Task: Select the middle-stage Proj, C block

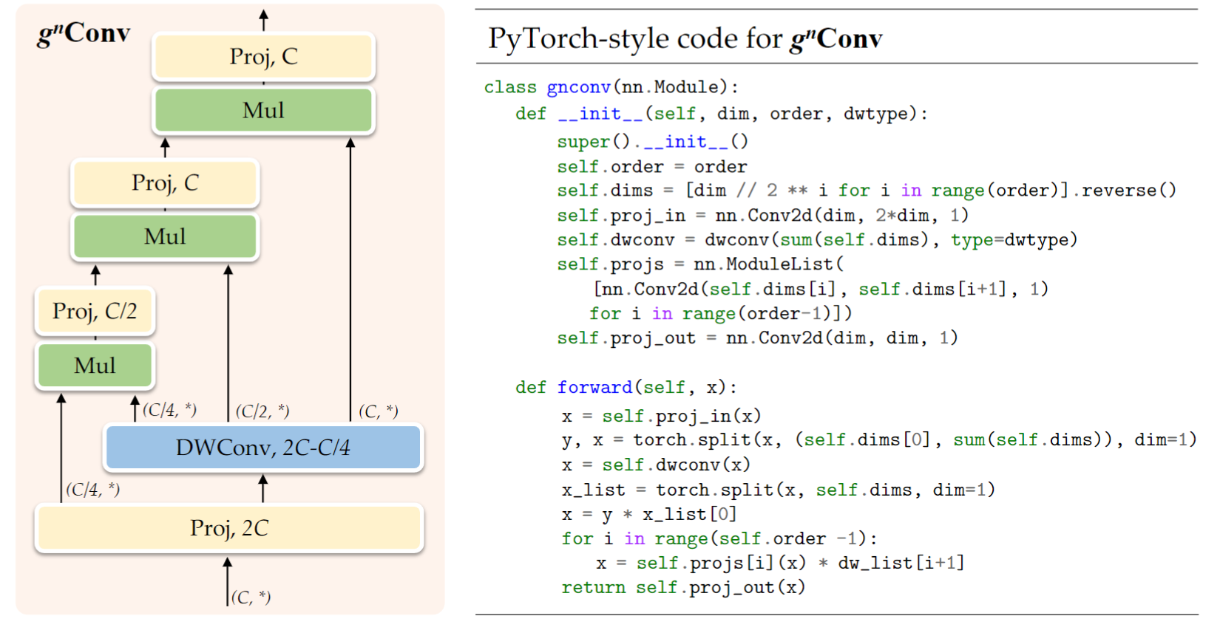Action: (165, 182)
